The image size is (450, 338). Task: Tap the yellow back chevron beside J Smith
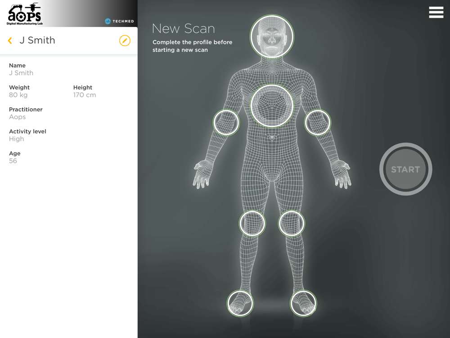click(10, 41)
